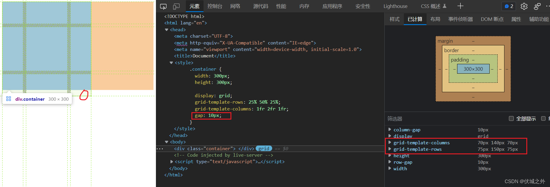Open the issues counter badge showing 2
Image resolution: width=550 pixels, height=187 pixels.
(509, 6)
